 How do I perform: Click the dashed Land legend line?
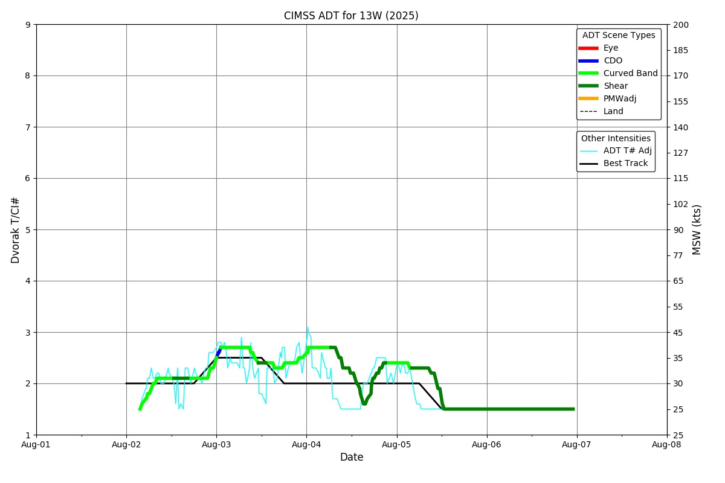[x=588, y=112]
